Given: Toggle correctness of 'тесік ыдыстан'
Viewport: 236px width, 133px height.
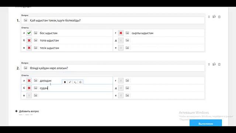Looking at the screenshot, I should 29,48.
